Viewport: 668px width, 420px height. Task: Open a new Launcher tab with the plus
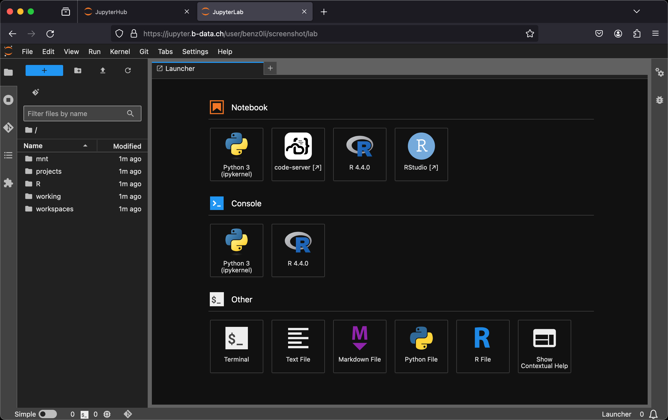point(270,68)
